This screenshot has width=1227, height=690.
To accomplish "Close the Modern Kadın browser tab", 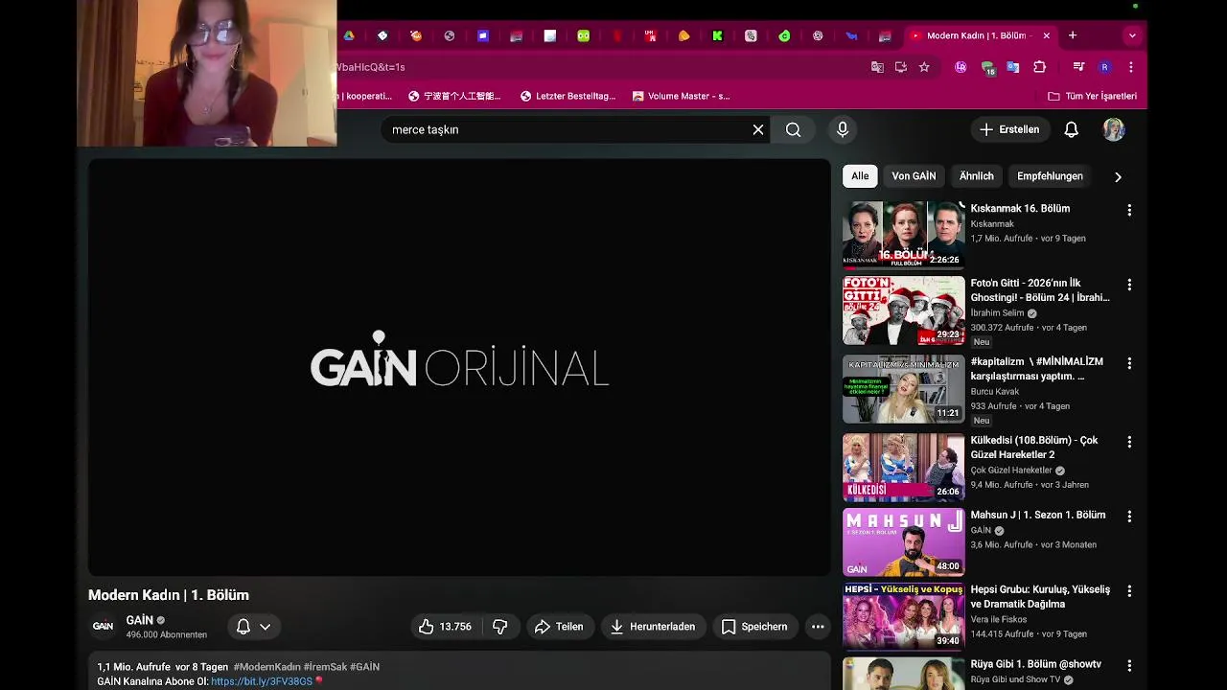I will coord(1047,35).
